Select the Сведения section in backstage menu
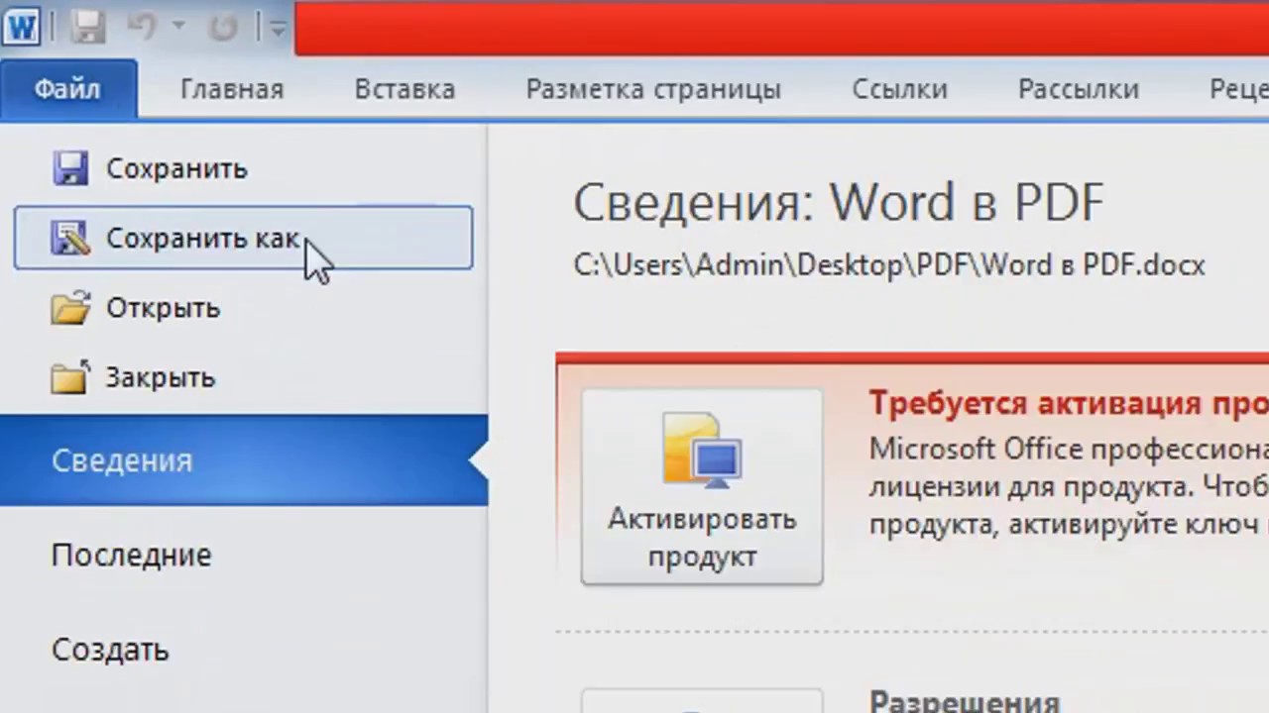The image size is (1269, 713). (244, 460)
